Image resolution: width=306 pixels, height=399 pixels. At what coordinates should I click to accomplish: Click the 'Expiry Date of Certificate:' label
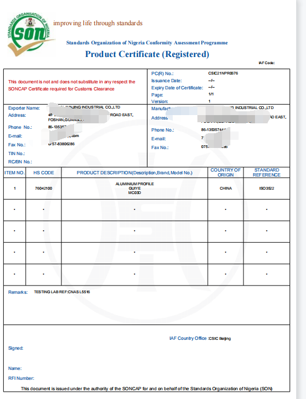click(x=177, y=88)
